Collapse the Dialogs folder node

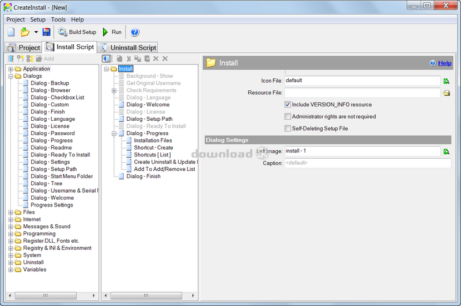[x=10, y=76]
